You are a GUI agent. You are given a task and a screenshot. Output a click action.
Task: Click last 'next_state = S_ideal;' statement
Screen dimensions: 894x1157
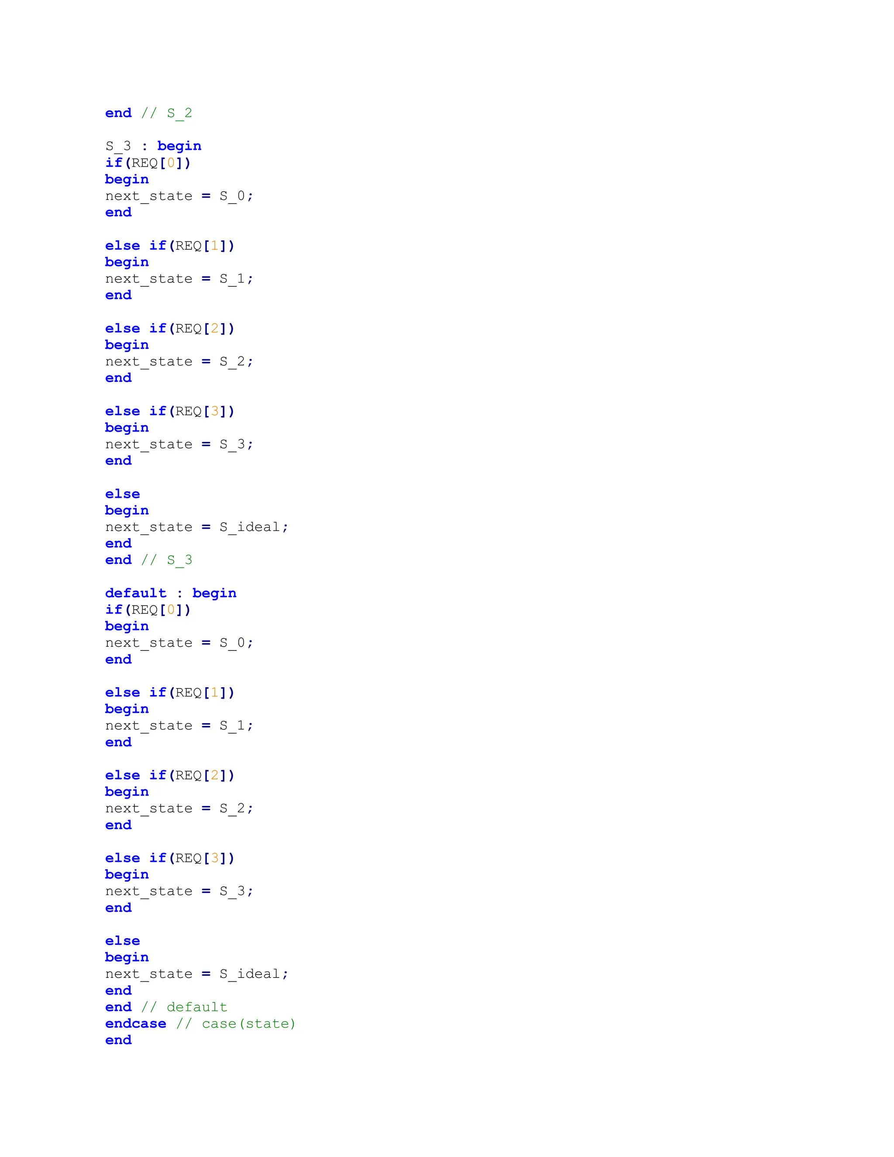click(196, 974)
